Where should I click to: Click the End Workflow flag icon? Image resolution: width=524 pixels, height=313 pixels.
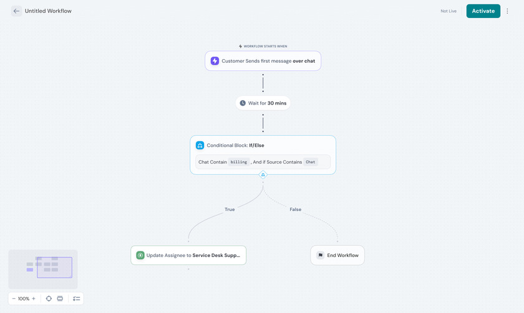coord(320,255)
